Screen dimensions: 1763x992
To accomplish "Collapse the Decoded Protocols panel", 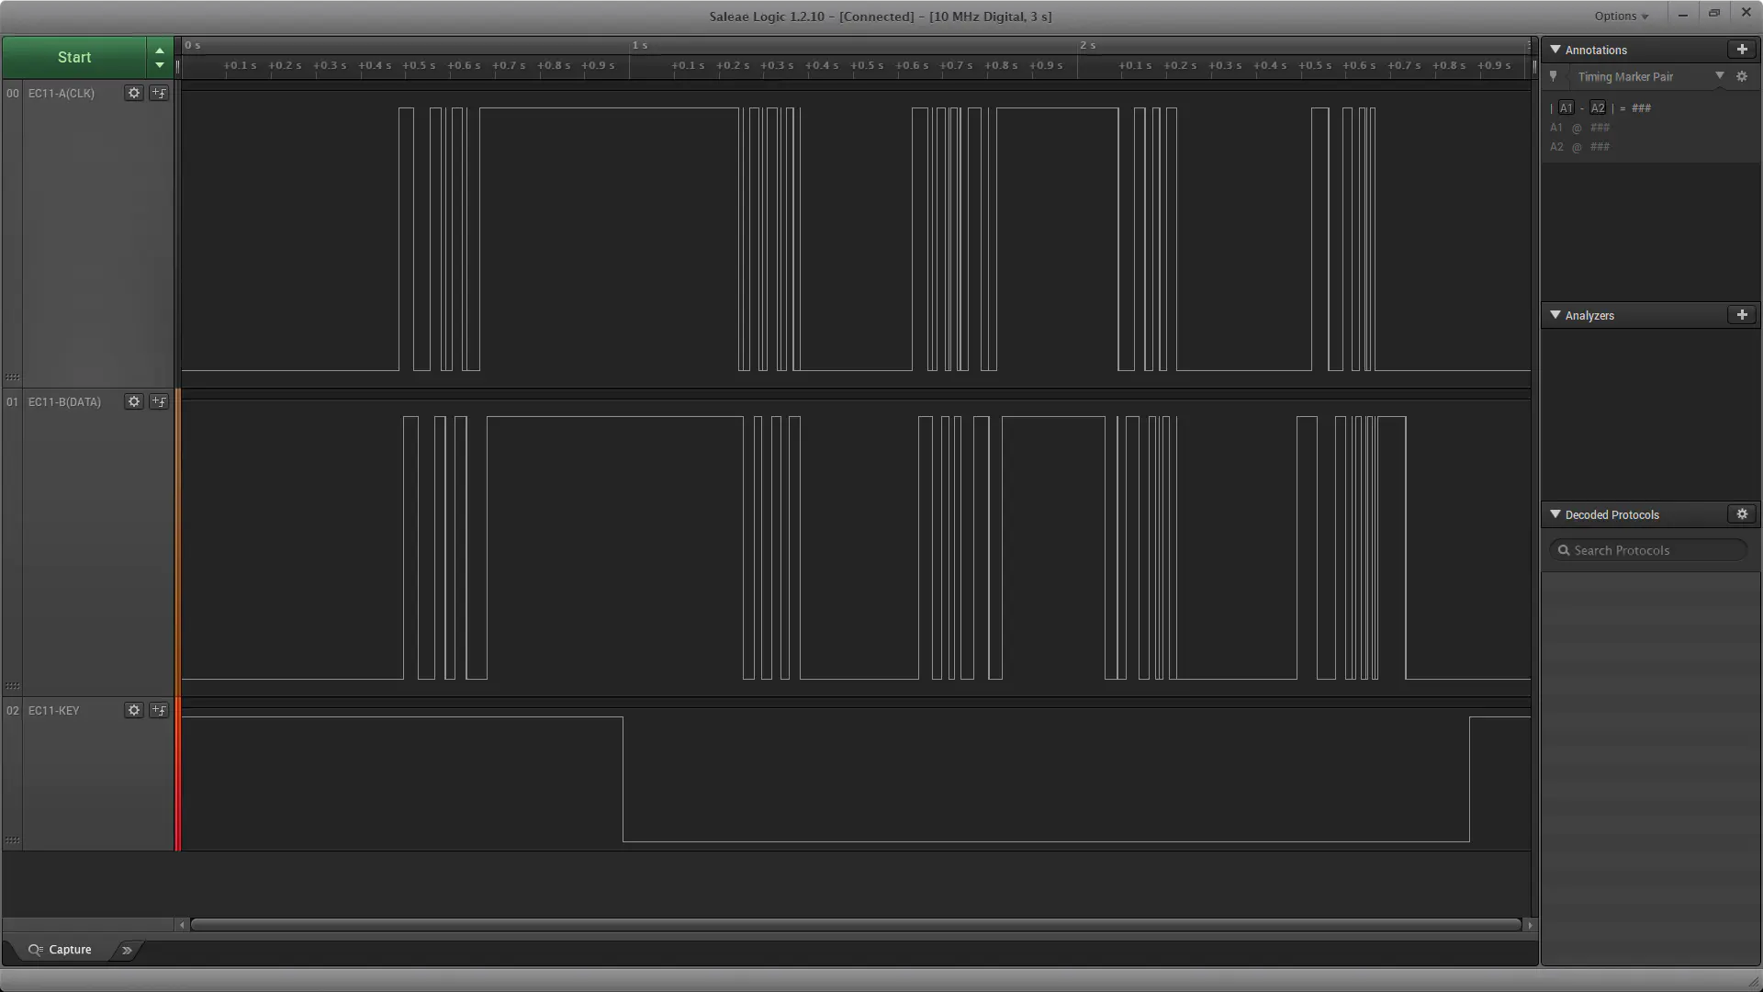I will (1555, 514).
